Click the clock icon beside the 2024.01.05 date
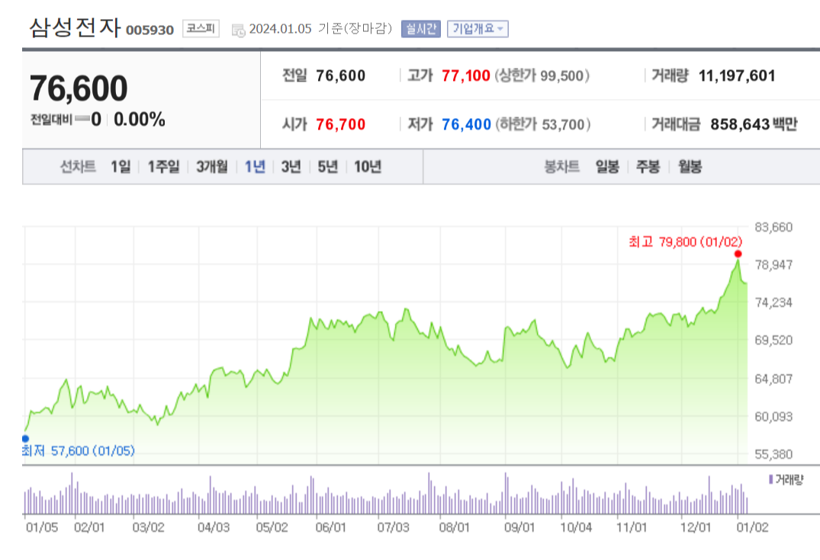 point(238,30)
